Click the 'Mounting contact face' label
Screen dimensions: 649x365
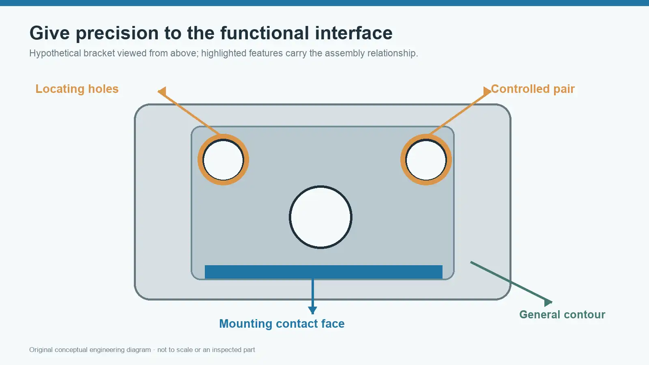coord(282,324)
